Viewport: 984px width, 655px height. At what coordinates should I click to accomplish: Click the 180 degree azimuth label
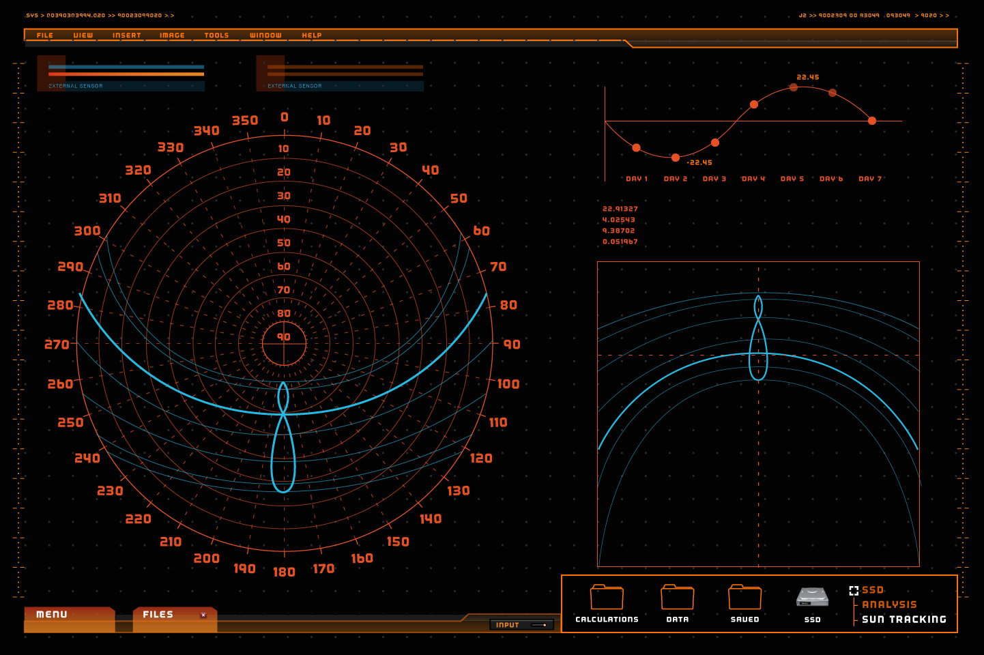click(284, 572)
